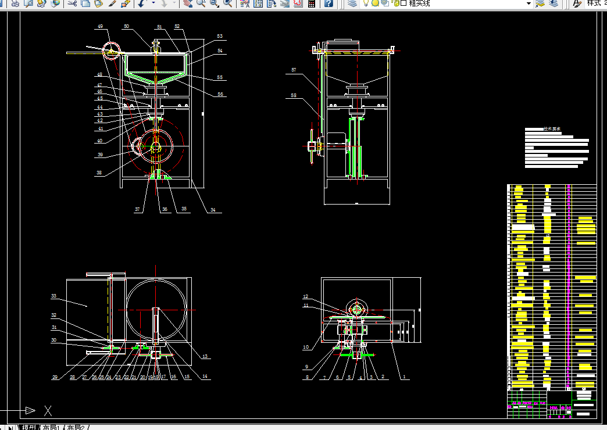
Task: Click part label 13 in the plan view
Action: pyautogui.click(x=205, y=356)
